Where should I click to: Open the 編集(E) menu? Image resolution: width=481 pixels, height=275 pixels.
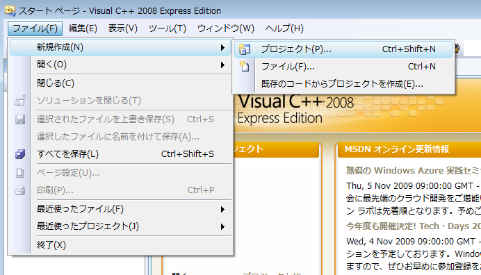pos(83,28)
